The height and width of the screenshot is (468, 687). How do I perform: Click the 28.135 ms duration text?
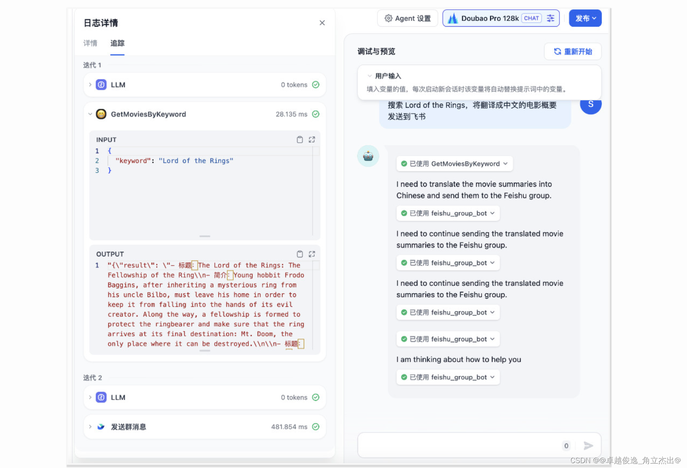pyautogui.click(x=291, y=114)
